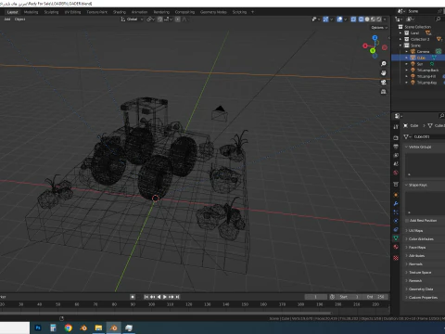Select the Camera object in outliner

[x=423, y=52]
